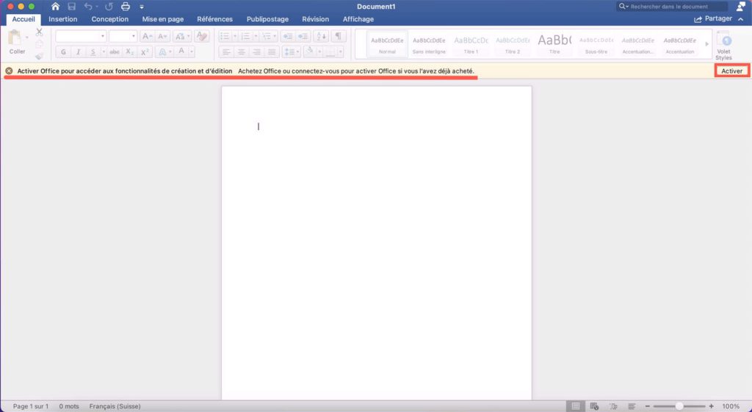Toggle bold with the G button
Viewport: 752px width, 412px height.
pos(63,52)
